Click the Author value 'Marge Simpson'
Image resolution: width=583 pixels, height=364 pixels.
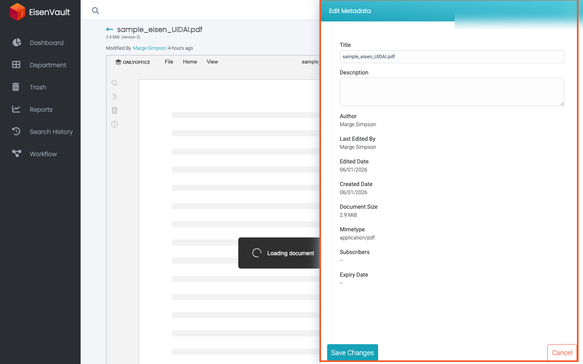[x=358, y=125]
